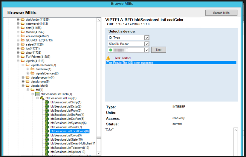Click description box scroll up arrow
This screenshot has width=246, height=157.
236,130
